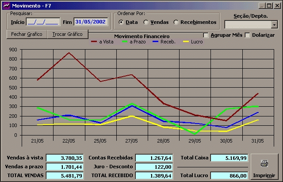The image size is (283, 182).
Task: Click the Movimento window title bar icon
Action: (5, 5)
